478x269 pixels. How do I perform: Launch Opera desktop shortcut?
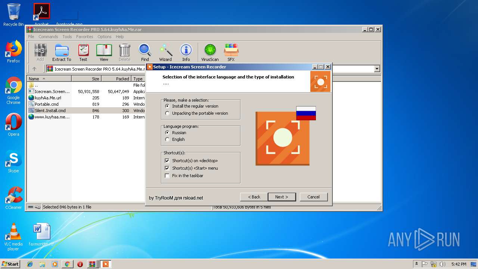click(13, 125)
